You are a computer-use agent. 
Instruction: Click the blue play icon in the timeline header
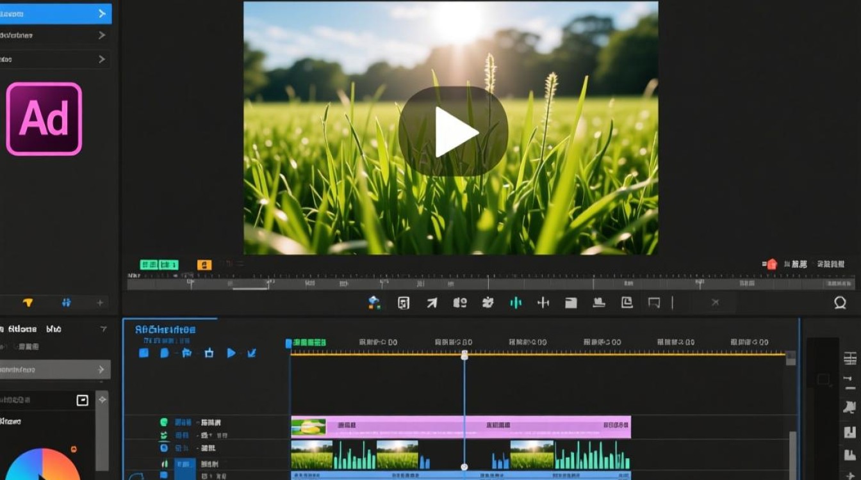(x=231, y=353)
